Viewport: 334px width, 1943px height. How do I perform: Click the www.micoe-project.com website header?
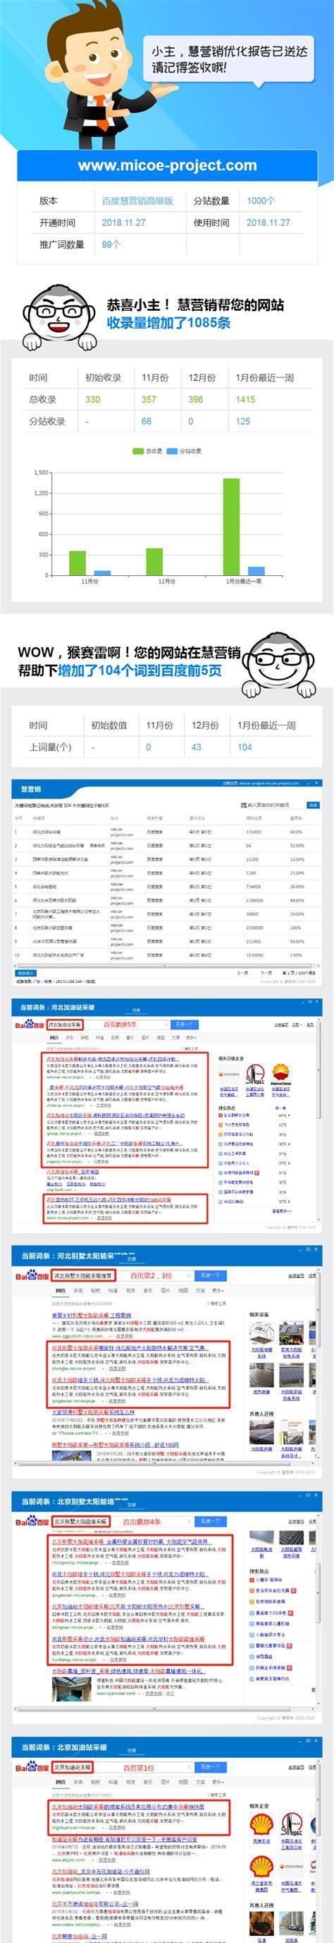click(167, 165)
